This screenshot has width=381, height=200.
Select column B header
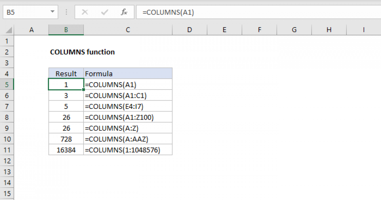pyautogui.click(x=66, y=30)
